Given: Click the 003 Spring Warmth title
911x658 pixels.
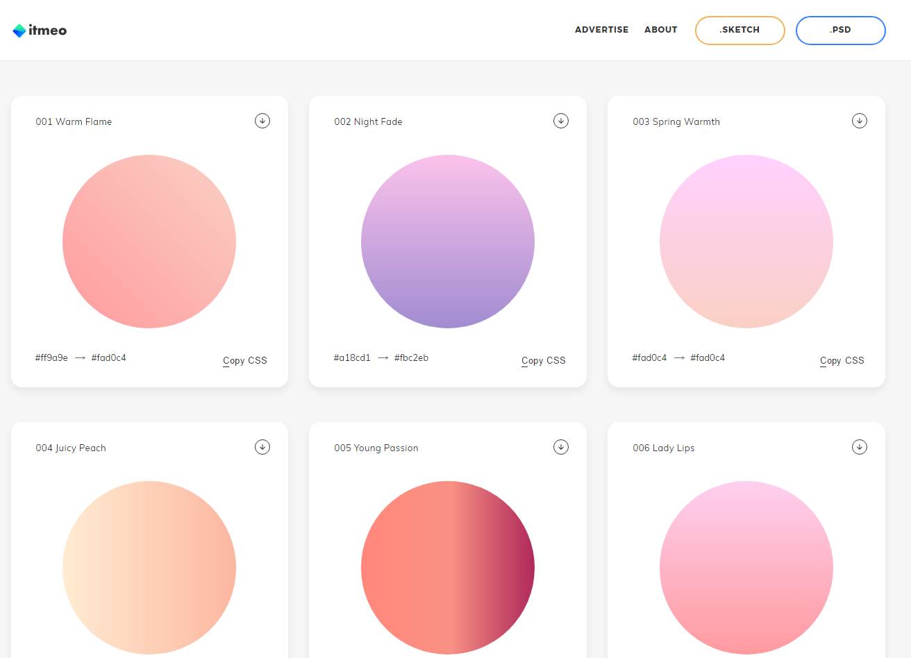Looking at the screenshot, I should pos(676,121).
